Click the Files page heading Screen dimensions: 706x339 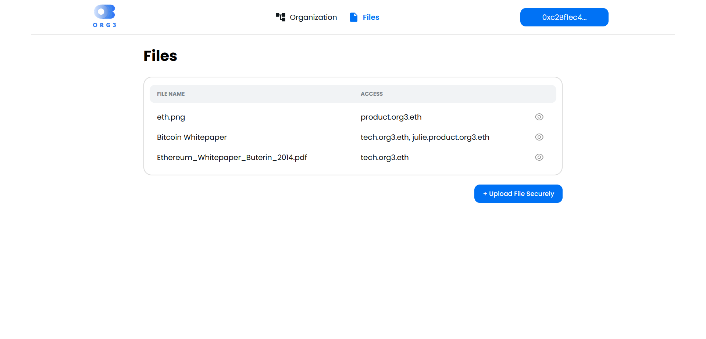[x=160, y=56]
